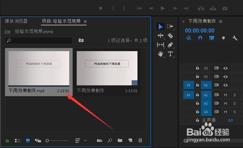Delete selected item with trash icon

pyautogui.click(x=140, y=140)
